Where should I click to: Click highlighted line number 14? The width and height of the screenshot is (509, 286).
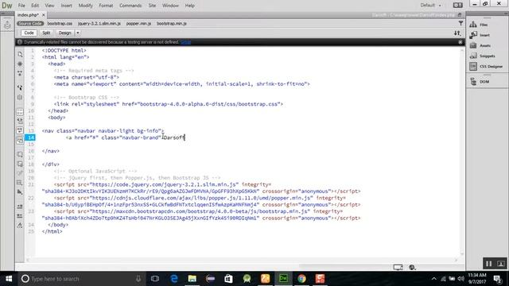coord(30,137)
